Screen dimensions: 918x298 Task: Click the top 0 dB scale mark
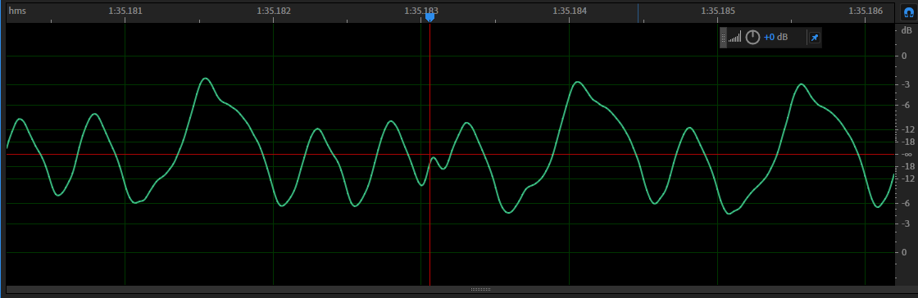point(905,56)
